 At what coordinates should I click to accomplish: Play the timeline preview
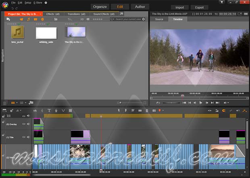pyautogui.click(x=201, y=103)
